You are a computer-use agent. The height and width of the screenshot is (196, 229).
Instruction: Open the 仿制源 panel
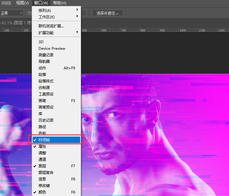tap(56, 88)
